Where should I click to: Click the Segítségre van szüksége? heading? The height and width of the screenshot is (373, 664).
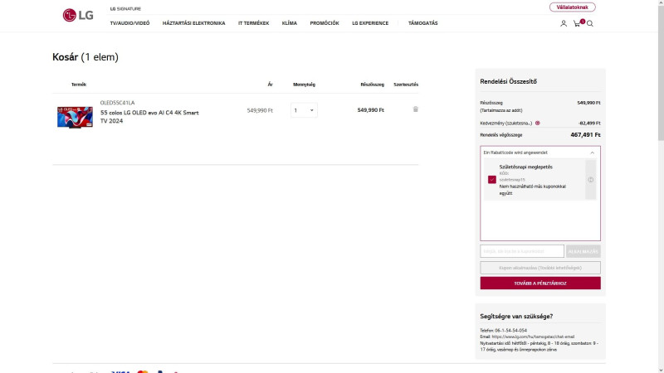[516, 317]
